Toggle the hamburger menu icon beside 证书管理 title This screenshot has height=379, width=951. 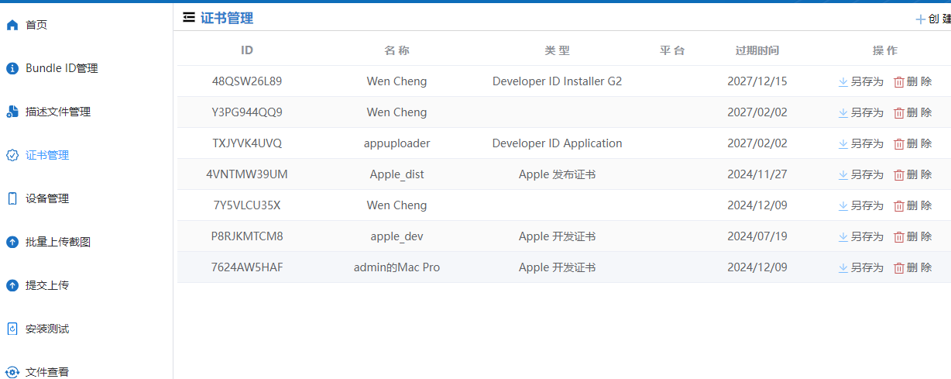pos(189,17)
